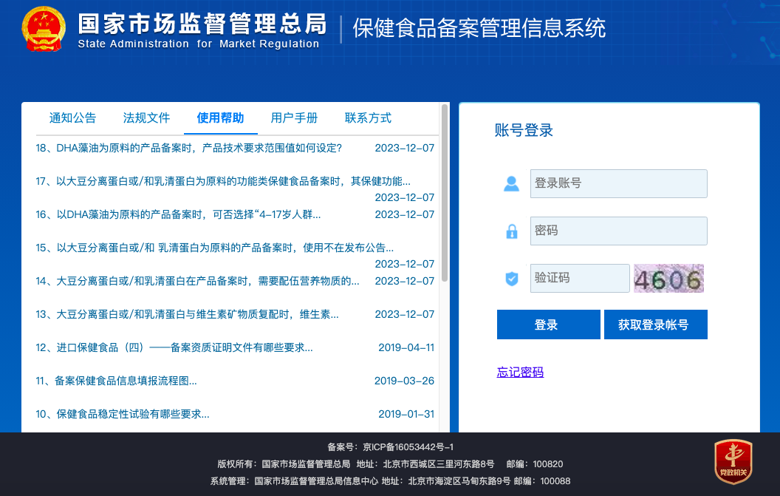Open help item 16 about 4-17岁人群
The width and height of the screenshot is (780, 496).
(178, 214)
